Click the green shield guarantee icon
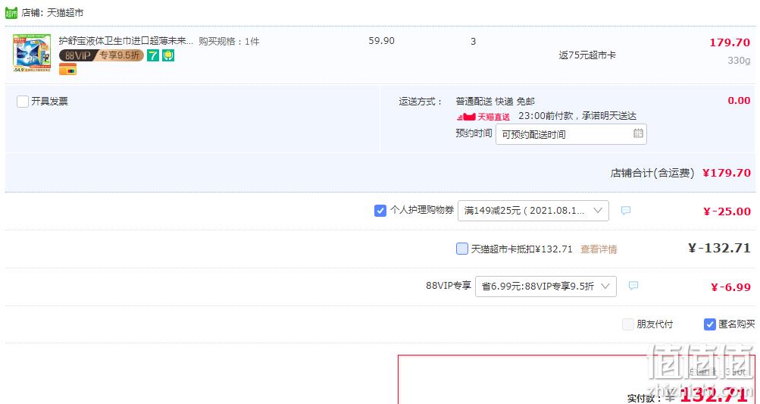This screenshot has height=404, width=760. tap(168, 55)
